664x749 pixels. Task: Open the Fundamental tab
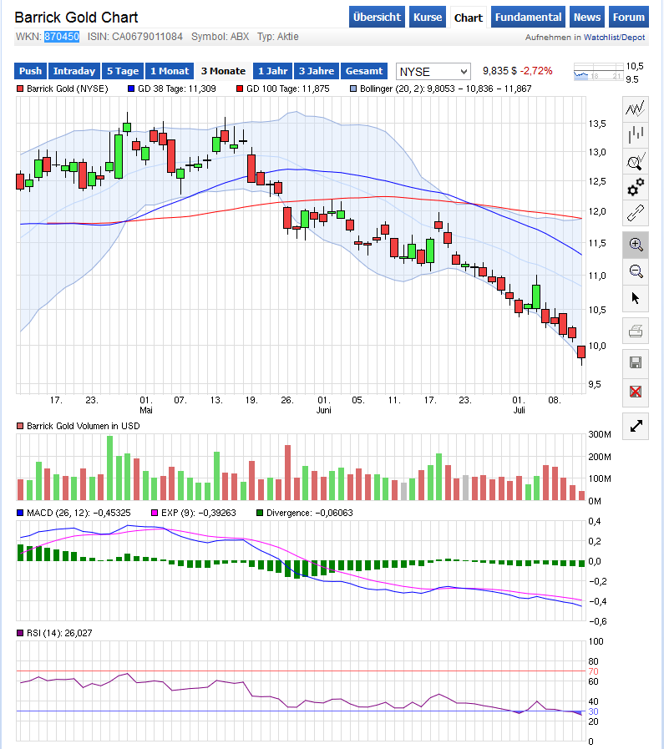pos(528,18)
